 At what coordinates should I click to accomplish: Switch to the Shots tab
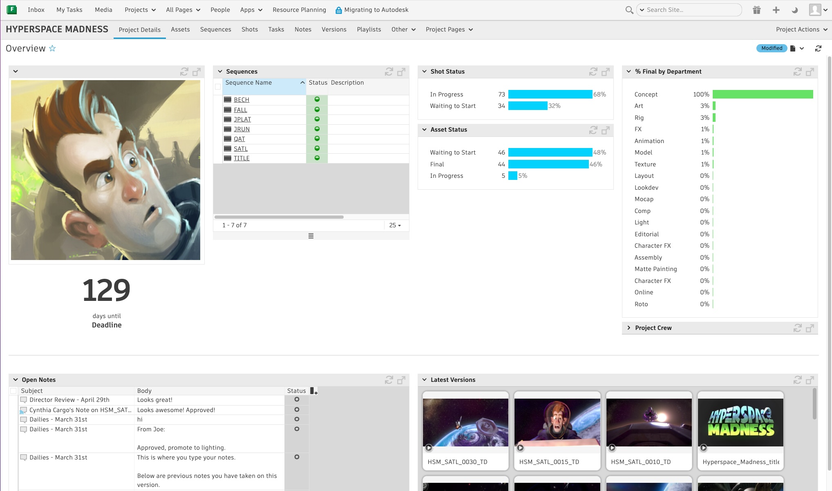pos(250,29)
